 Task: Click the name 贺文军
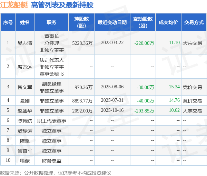[25, 87]
